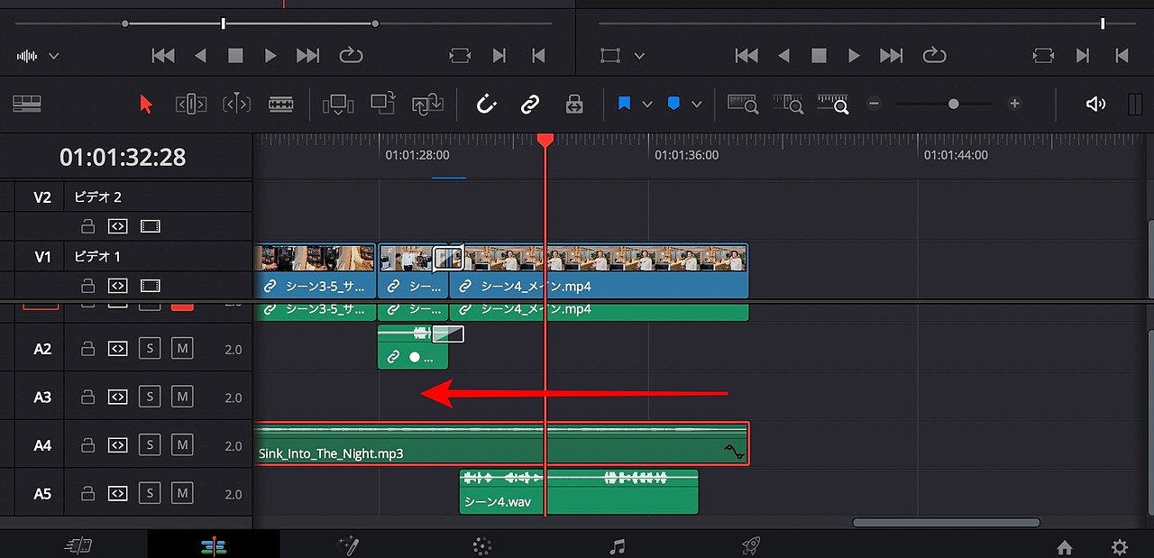Click Replace Clip toolbar icon
The width and height of the screenshot is (1154, 558).
[x=427, y=104]
